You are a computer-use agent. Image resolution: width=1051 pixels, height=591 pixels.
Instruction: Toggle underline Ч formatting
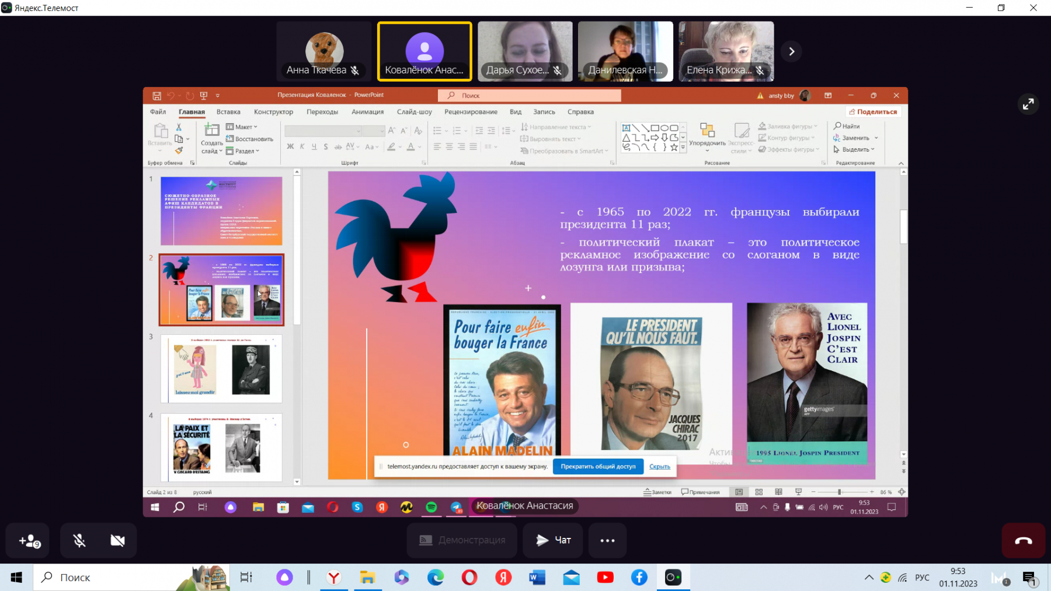click(x=314, y=146)
